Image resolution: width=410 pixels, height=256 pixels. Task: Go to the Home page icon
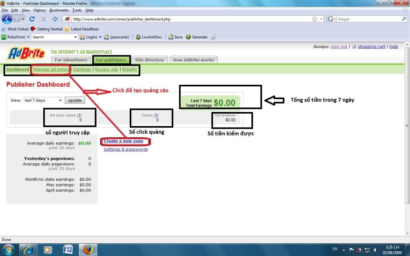point(55,19)
